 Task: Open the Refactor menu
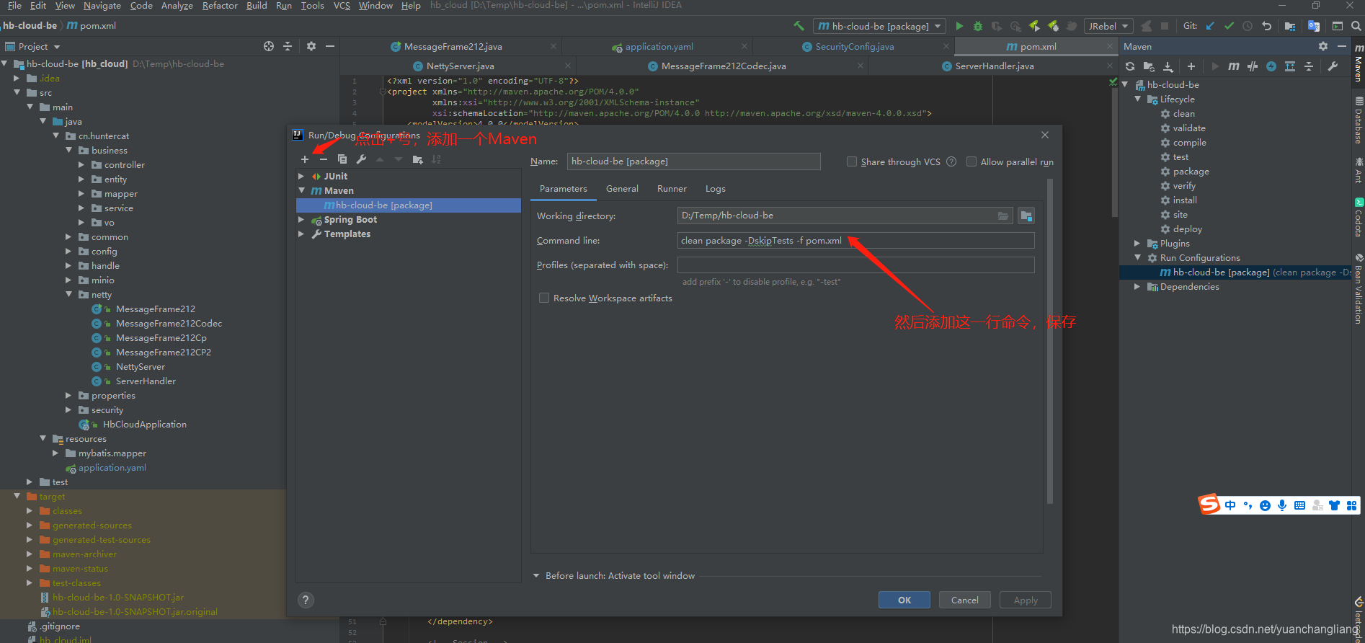[x=220, y=6]
